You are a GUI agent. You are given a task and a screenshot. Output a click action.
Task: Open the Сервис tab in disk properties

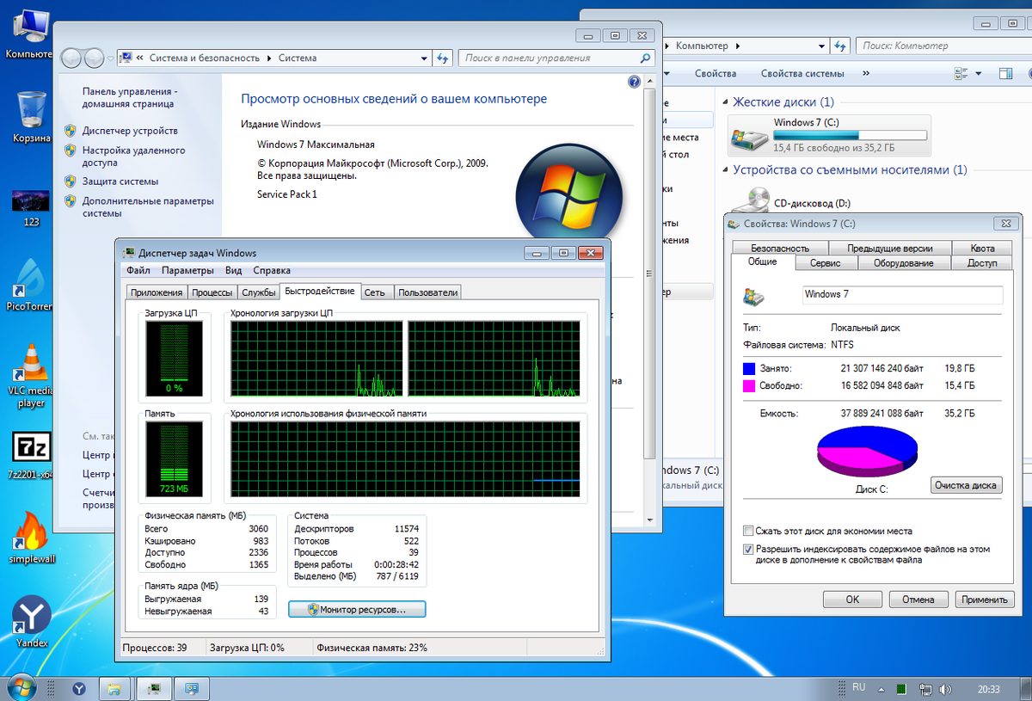point(826,263)
